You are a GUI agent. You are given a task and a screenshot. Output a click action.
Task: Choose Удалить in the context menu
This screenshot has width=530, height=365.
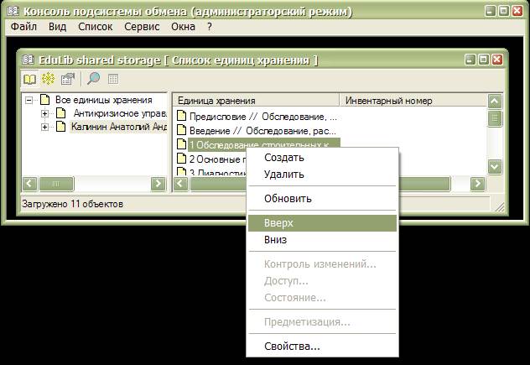(284, 175)
